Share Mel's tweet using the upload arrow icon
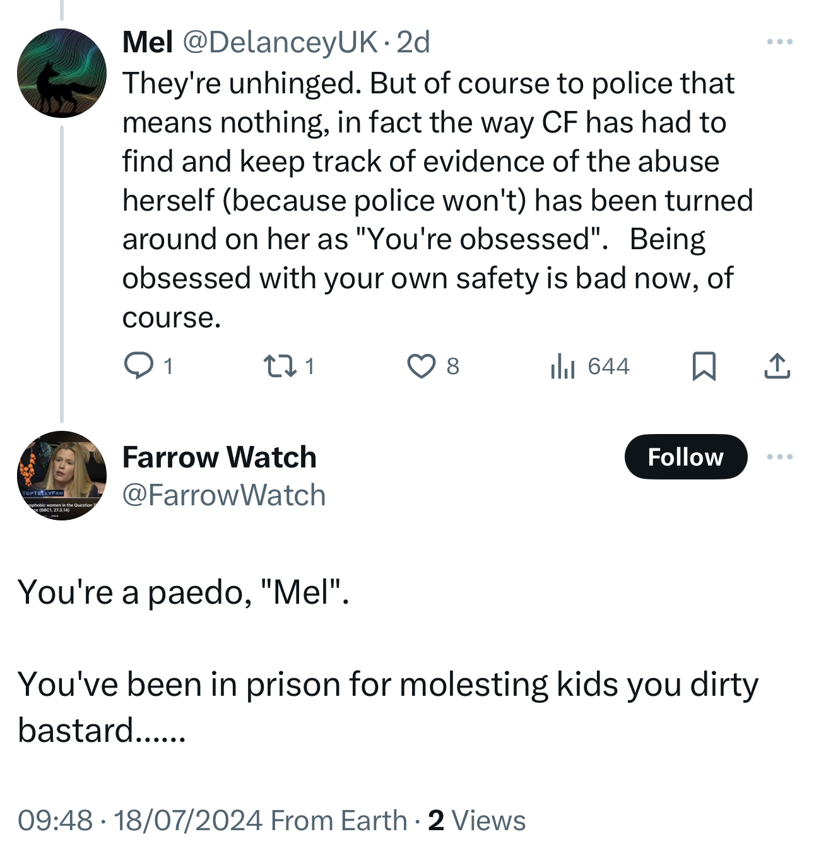The image size is (814, 851). click(x=777, y=366)
